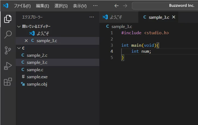Open the Search view icon

[x=8, y=35]
